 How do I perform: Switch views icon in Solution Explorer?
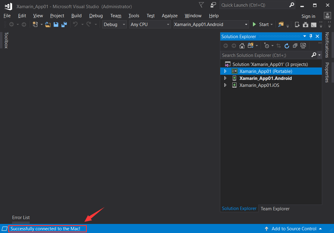coord(250,46)
